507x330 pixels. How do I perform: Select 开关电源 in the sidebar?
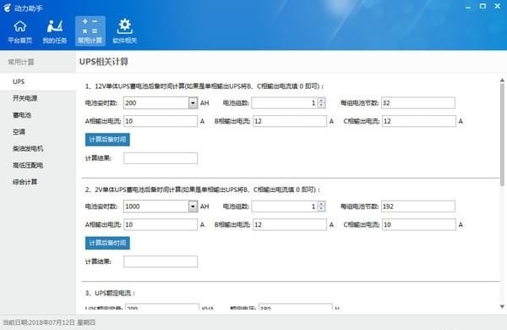(x=38, y=98)
